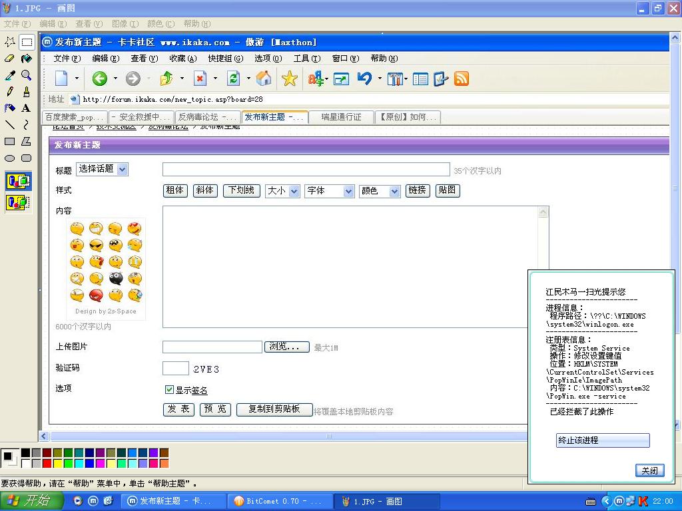Viewport: 682px width, 511px height.
Task: Select the rounded rectangle tool
Action: [x=27, y=158]
